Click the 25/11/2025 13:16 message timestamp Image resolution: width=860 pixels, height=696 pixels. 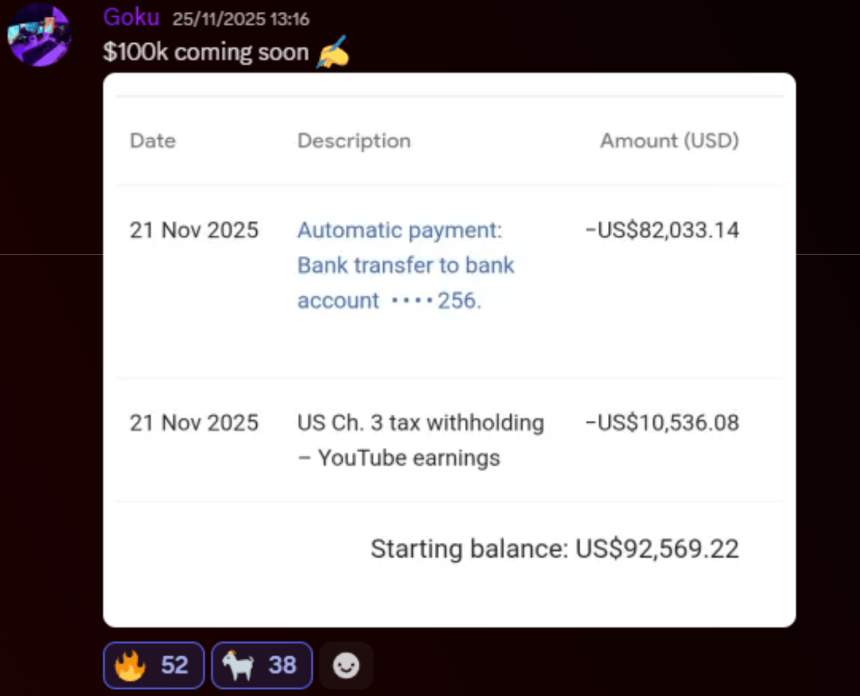(x=241, y=19)
